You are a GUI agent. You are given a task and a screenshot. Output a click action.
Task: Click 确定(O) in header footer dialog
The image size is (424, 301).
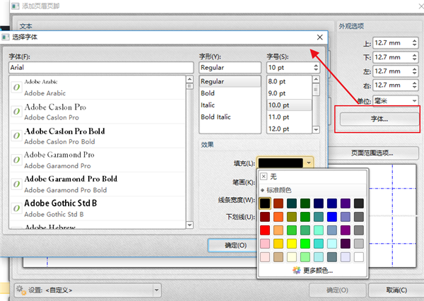(x=337, y=290)
